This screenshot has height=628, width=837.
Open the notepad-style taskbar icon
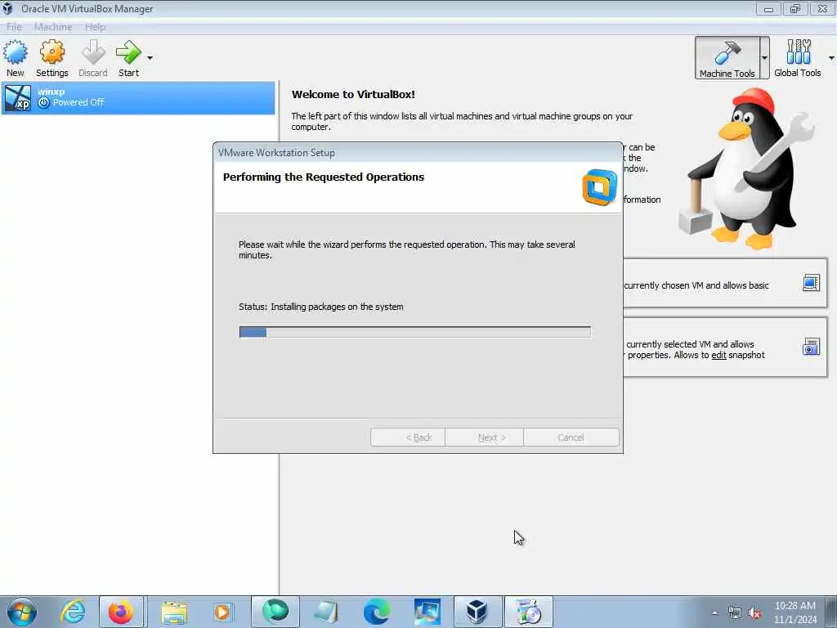click(x=325, y=612)
